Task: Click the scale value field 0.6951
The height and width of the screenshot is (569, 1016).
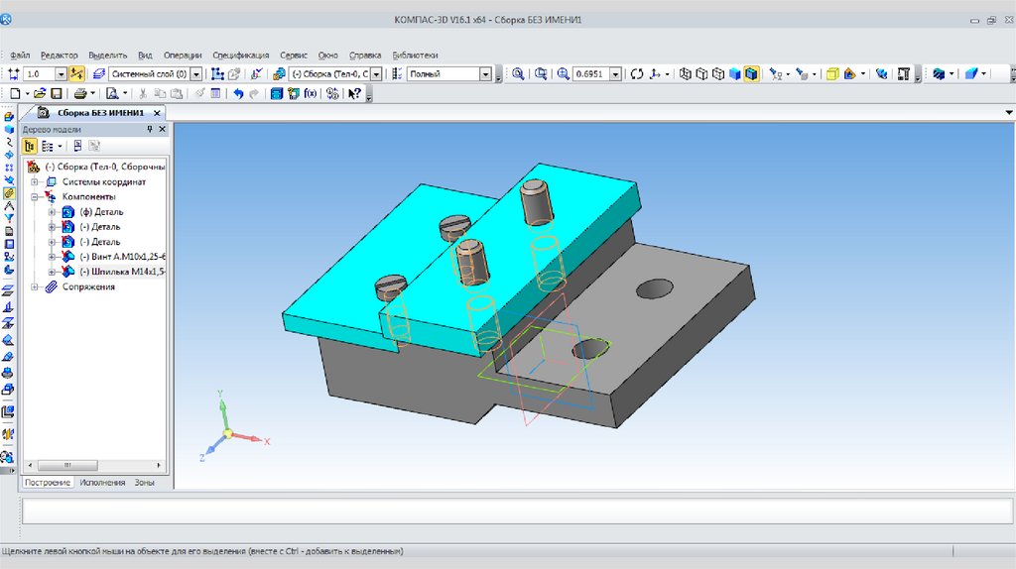Action: click(x=589, y=74)
